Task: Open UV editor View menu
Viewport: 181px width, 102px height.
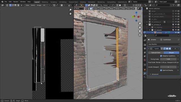Action: tap(27, 5)
